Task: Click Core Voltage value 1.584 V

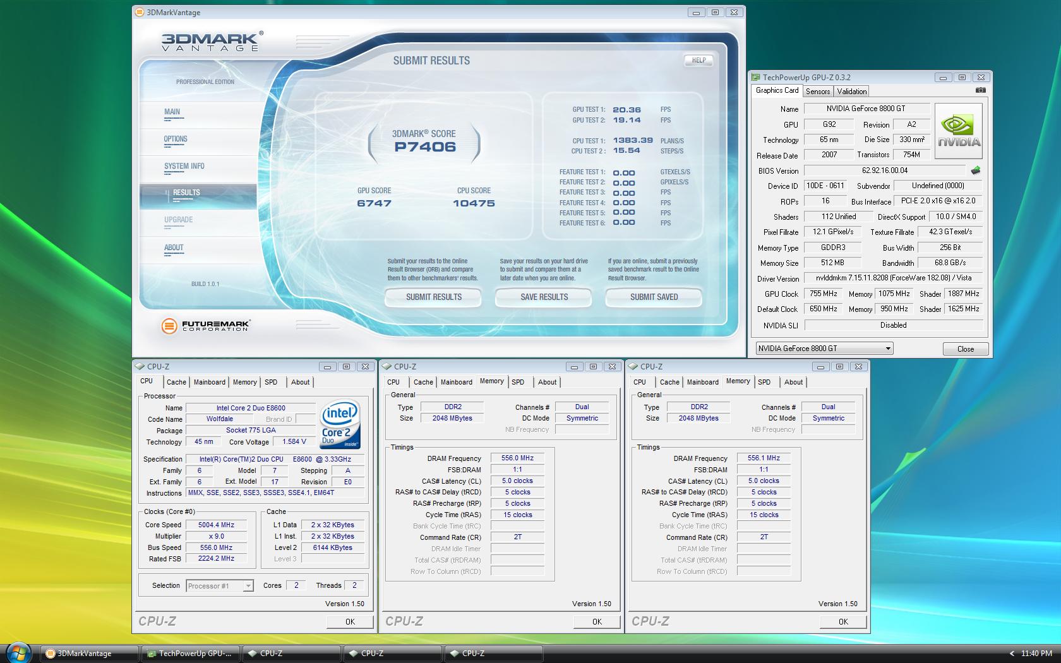Action: 294,441
